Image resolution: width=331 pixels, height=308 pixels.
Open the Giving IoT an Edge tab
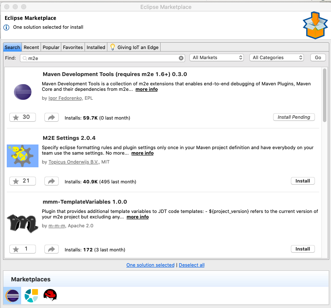point(134,47)
